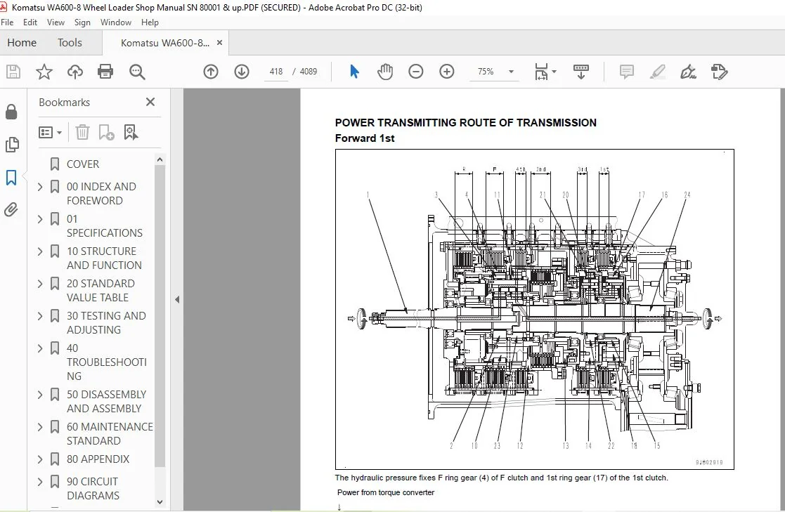Screen dimensions: 785x512
Task: Toggle the Bookmarks panel icon
Action: [11, 177]
